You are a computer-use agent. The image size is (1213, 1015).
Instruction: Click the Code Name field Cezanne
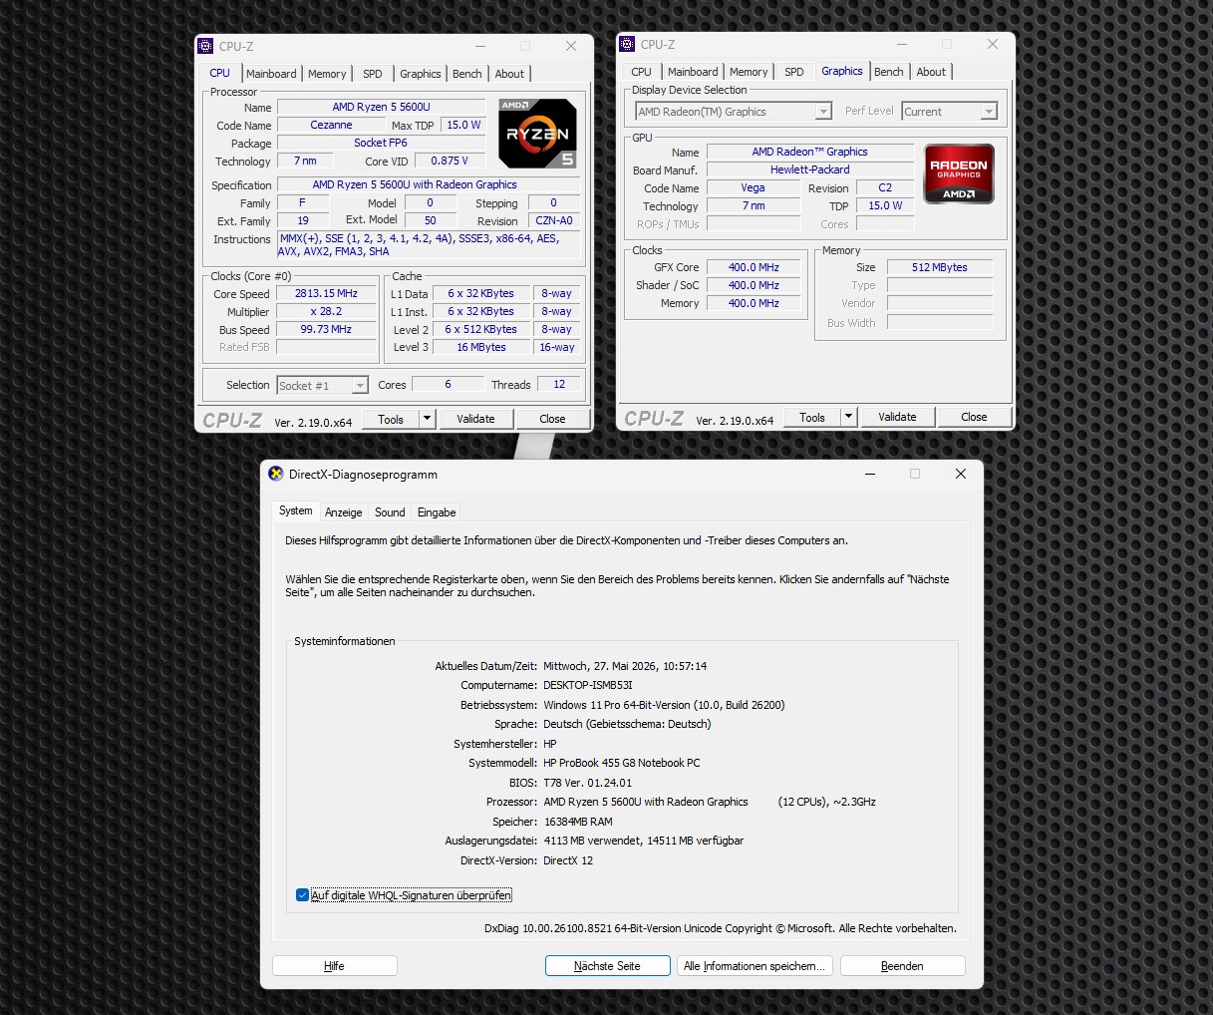pos(331,125)
